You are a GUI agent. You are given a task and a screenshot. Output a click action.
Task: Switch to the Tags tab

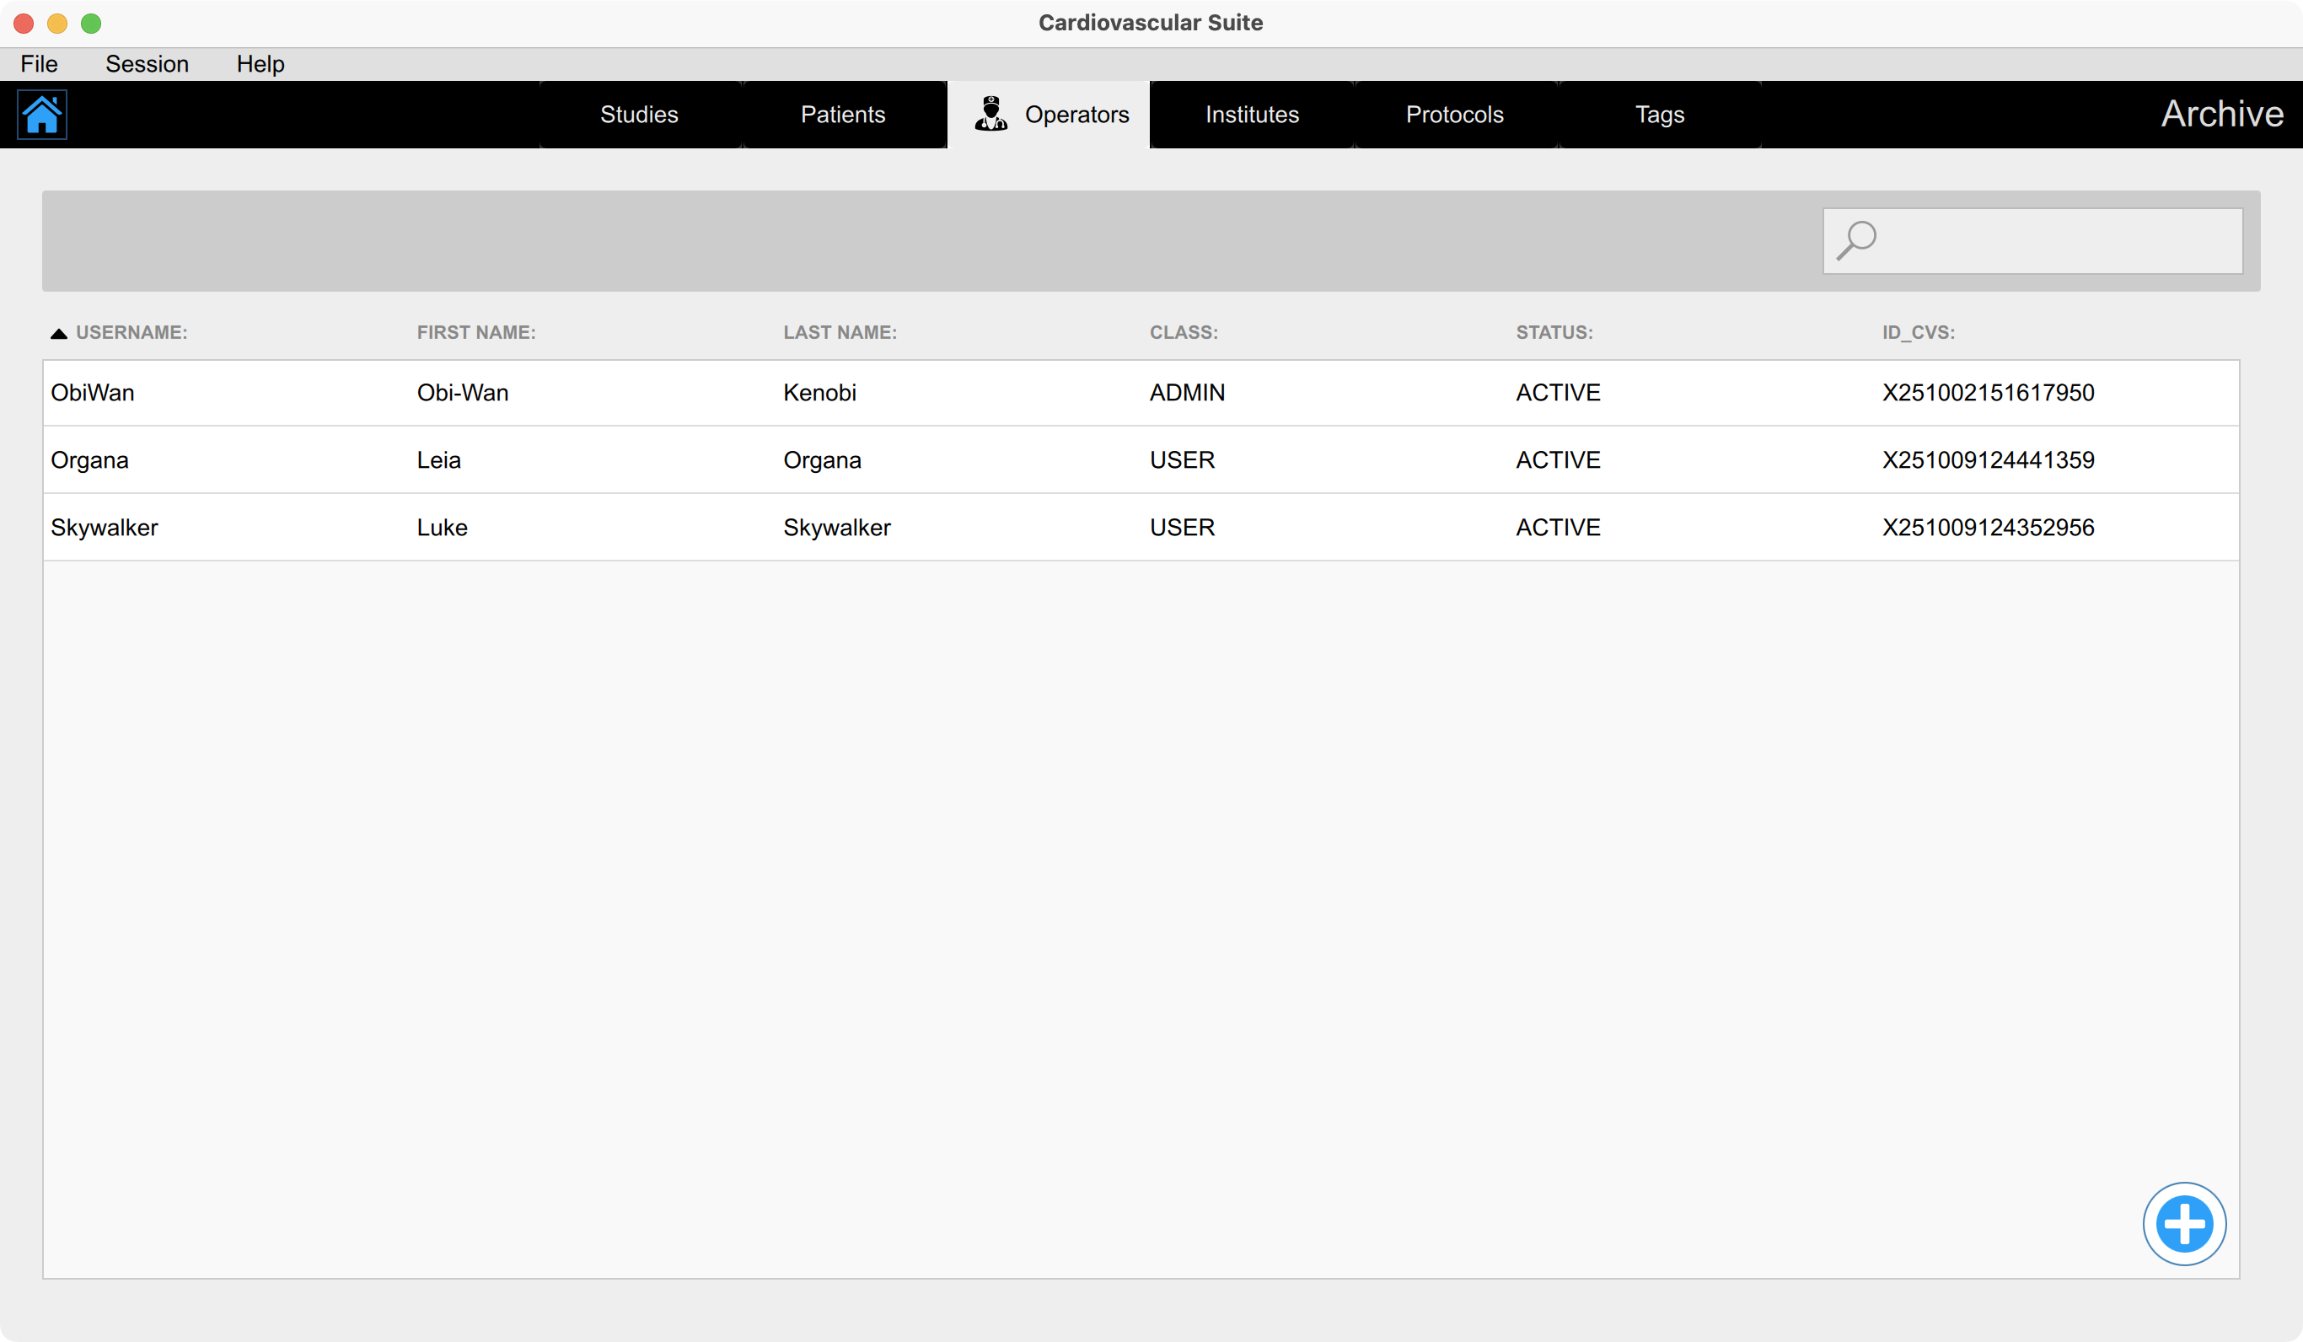click(1660, 113)
